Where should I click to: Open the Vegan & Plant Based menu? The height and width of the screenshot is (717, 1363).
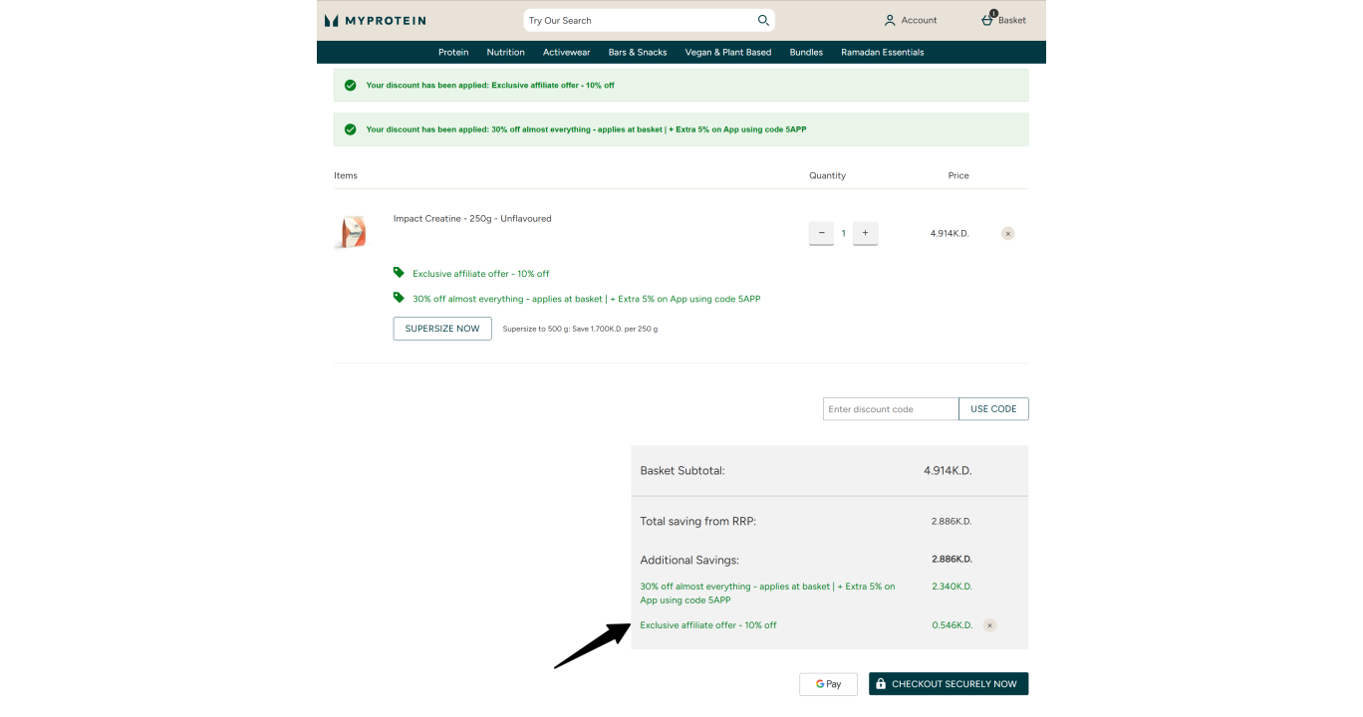tap(728, 52)
